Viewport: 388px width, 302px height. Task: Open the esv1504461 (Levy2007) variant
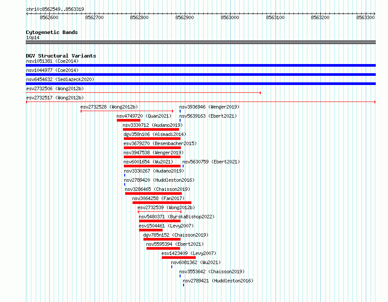pyautogui.click(x=166, y=226)
